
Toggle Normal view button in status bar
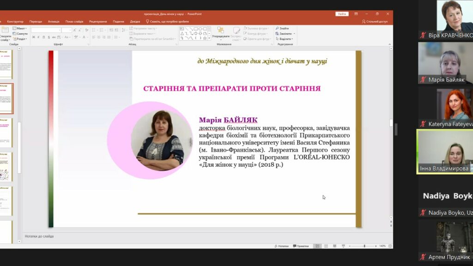point(317,246)
